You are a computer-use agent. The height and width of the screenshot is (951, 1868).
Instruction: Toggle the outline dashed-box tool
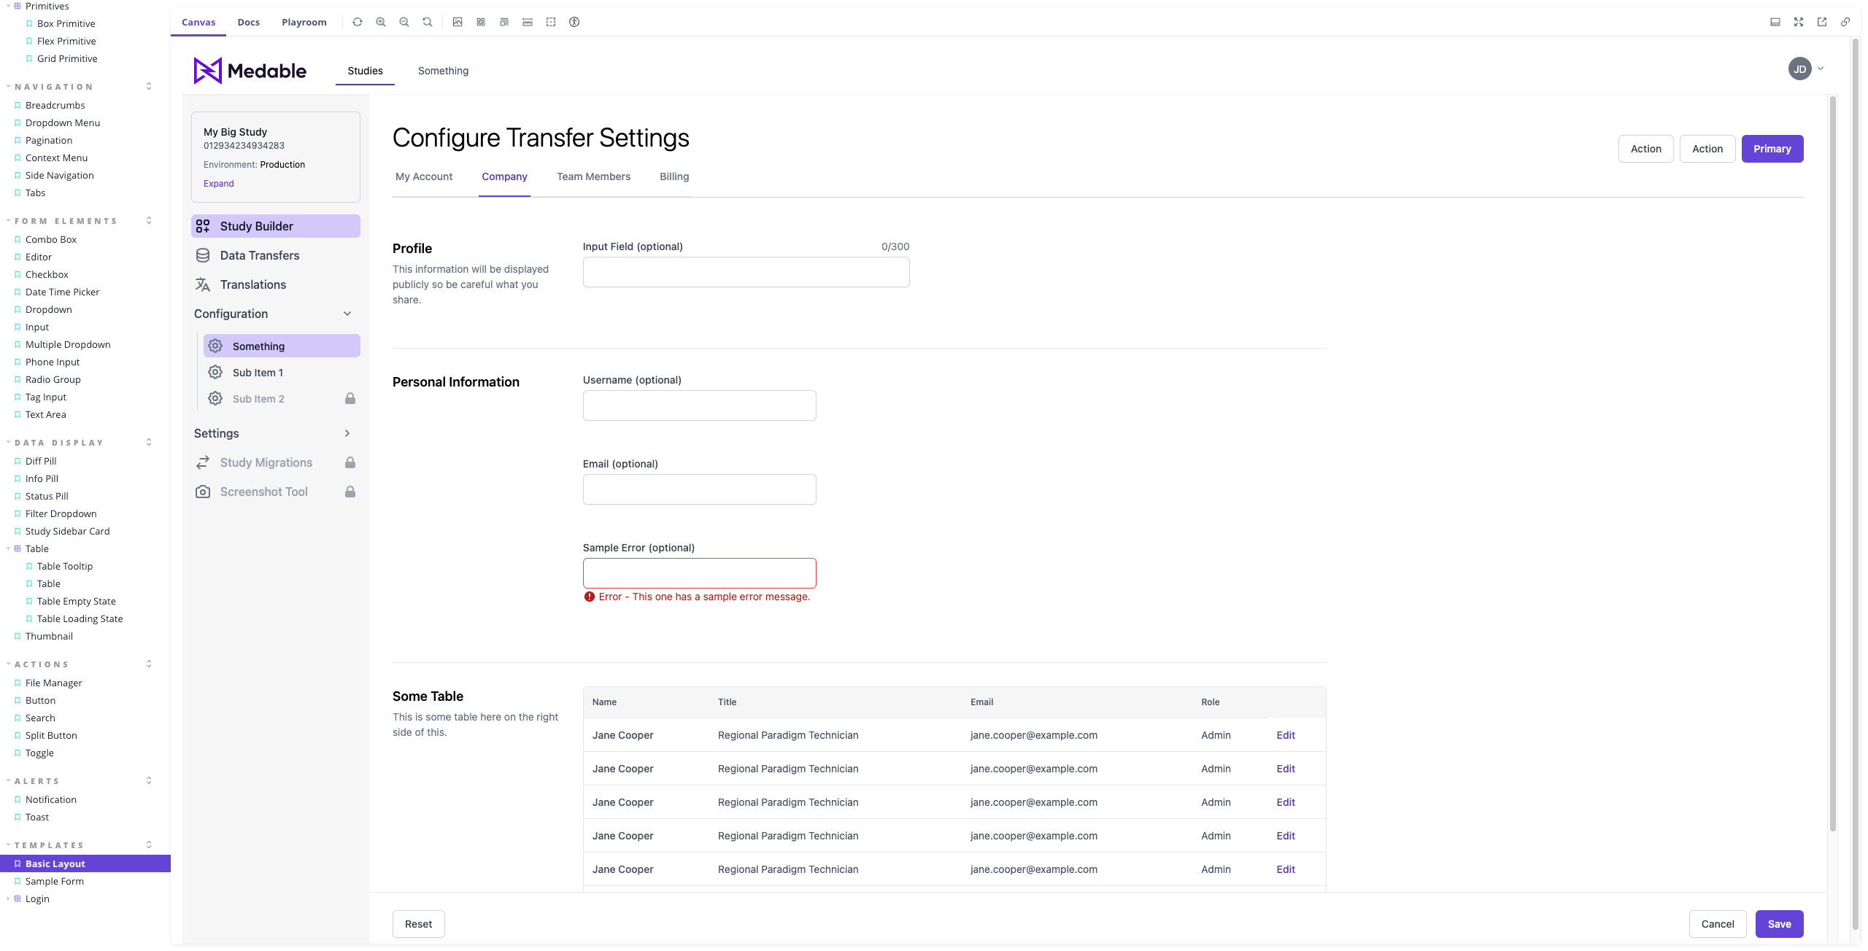tap(551, 22)
